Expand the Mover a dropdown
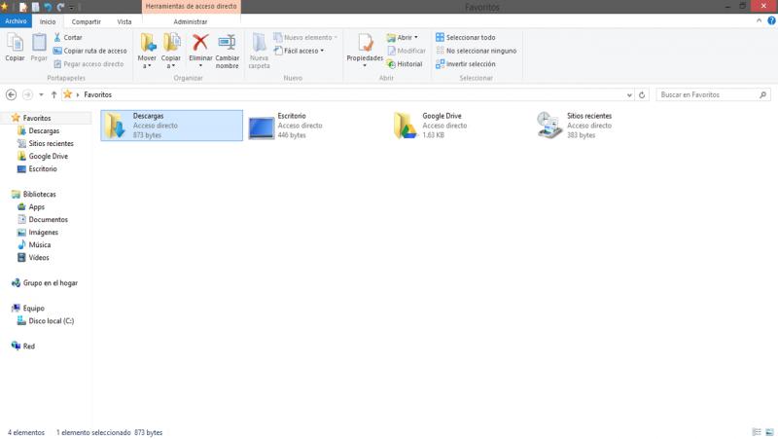Screen dimensions: 778x439 [x=147, y=65]
